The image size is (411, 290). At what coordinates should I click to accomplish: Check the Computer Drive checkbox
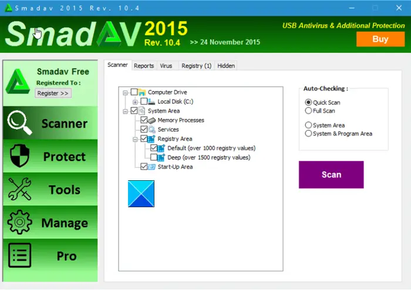[134, 92]
